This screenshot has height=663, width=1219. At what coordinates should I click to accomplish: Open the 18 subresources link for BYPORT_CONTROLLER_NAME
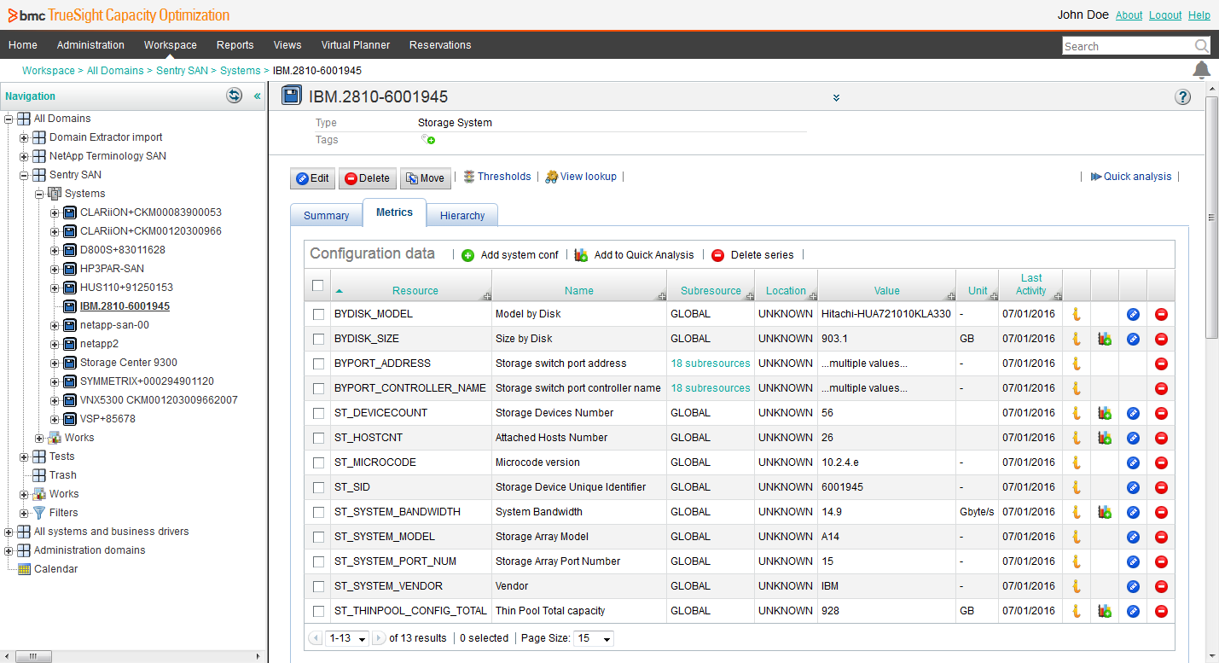click(711, 388)
